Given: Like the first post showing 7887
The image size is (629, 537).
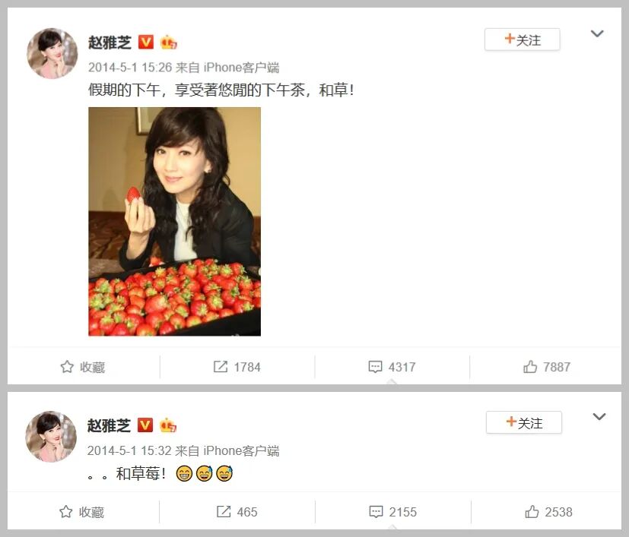Looking at the screenshot, I should (x=547, y=367).
